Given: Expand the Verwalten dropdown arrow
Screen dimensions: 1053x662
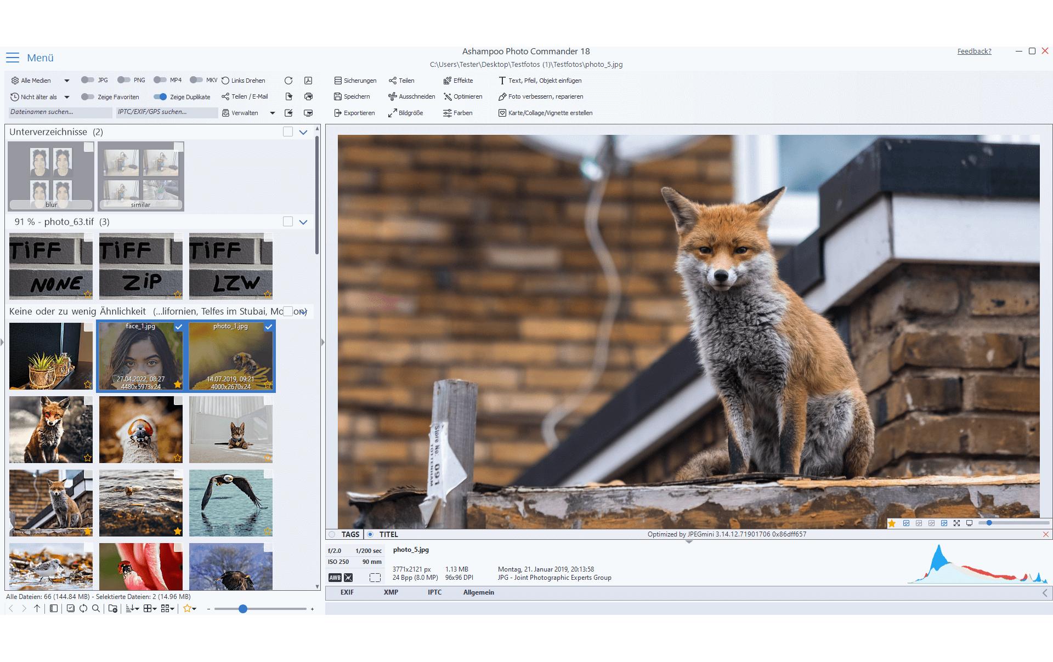Looking at the screenshot, I should click(x=272, y=113).
